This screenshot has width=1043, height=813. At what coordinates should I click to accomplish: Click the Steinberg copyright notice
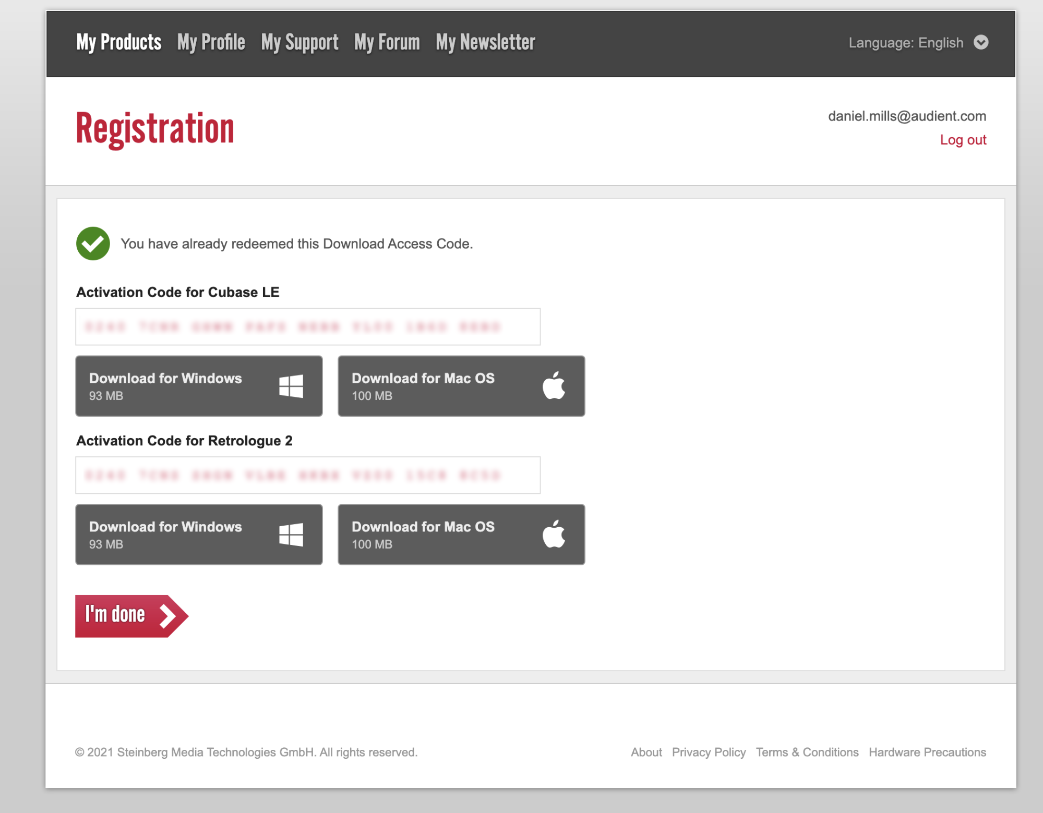pos(246,752)
